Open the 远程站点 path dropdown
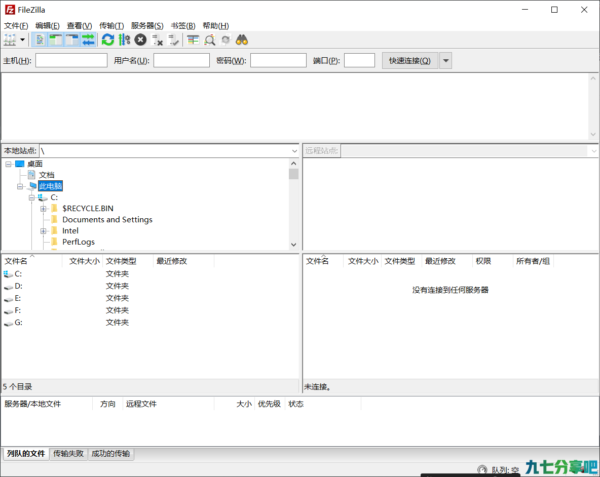The height and width of the screenshot is (477, 600). pos(593,151)
